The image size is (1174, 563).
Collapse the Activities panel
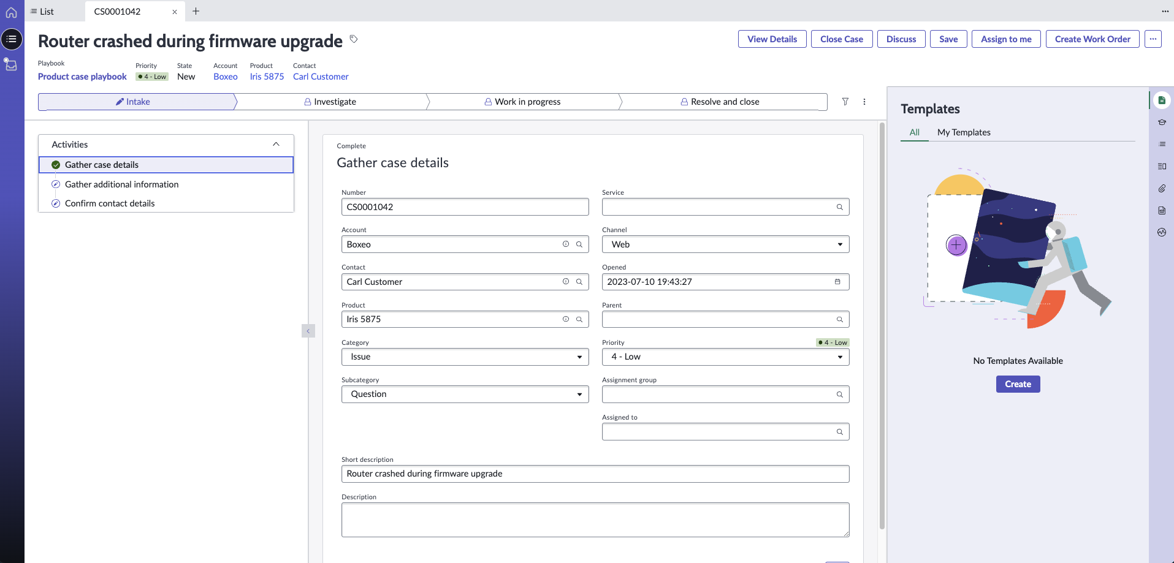(x=275, y=145)
